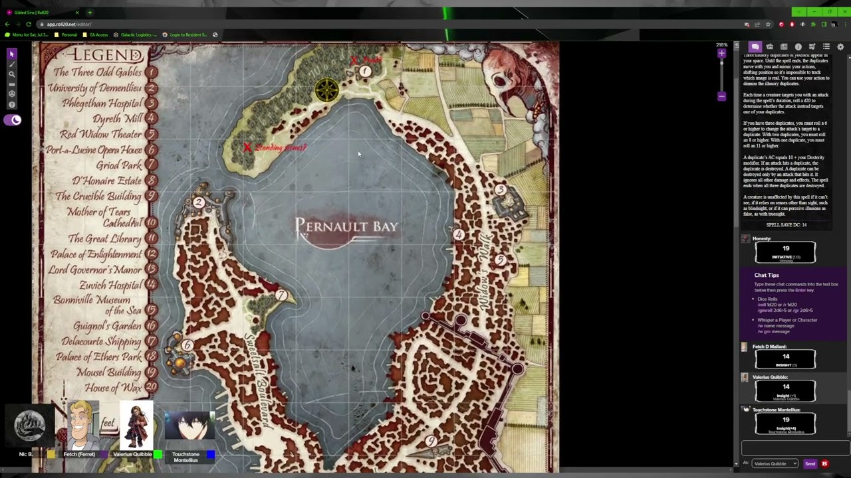This screenshot has height=478, width=851.
Task: Open browser Extensions puzzle icon
Action: (813, 25)
